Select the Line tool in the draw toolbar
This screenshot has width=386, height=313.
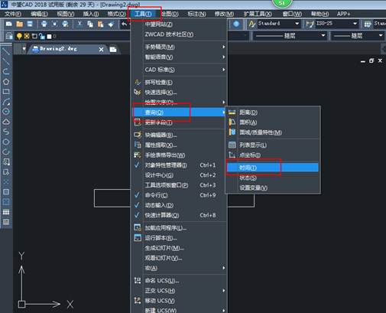tap(6, 51)
